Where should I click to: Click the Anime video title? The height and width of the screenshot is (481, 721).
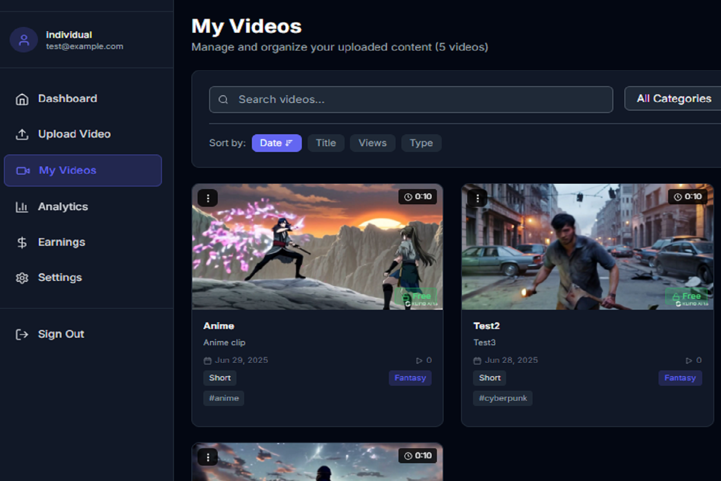(x=219, y=326)
